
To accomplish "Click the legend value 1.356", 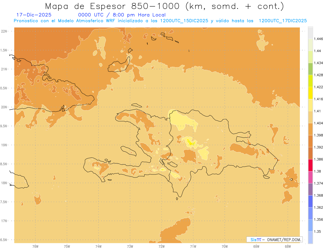I will 319,219.
